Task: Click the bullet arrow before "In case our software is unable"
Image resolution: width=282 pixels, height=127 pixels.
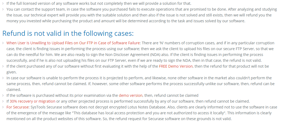Action: click(x=3, y=78)
